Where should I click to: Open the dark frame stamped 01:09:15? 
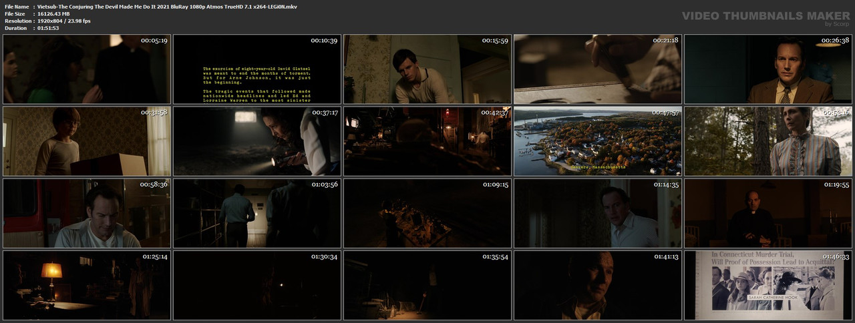click(427, 213)
